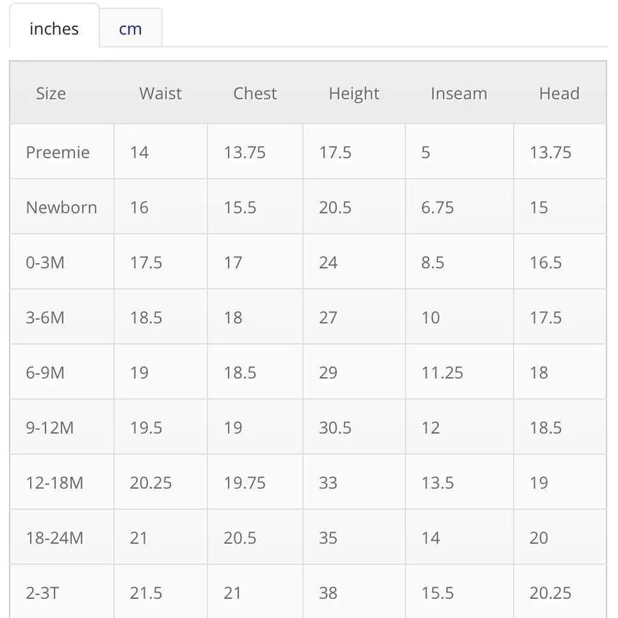Click the Size column header

[x=51, y=94]
